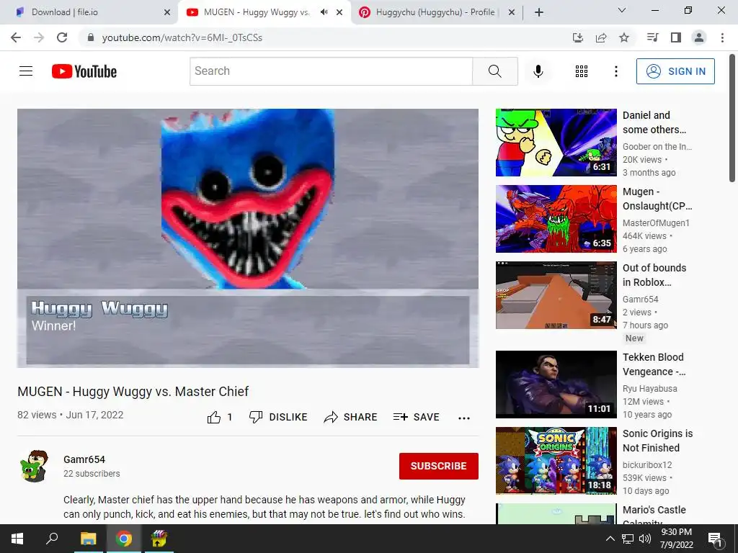Open more actions ellipsis under video
The width and height of the screenshot is (738, 553).
coord(464,418)
